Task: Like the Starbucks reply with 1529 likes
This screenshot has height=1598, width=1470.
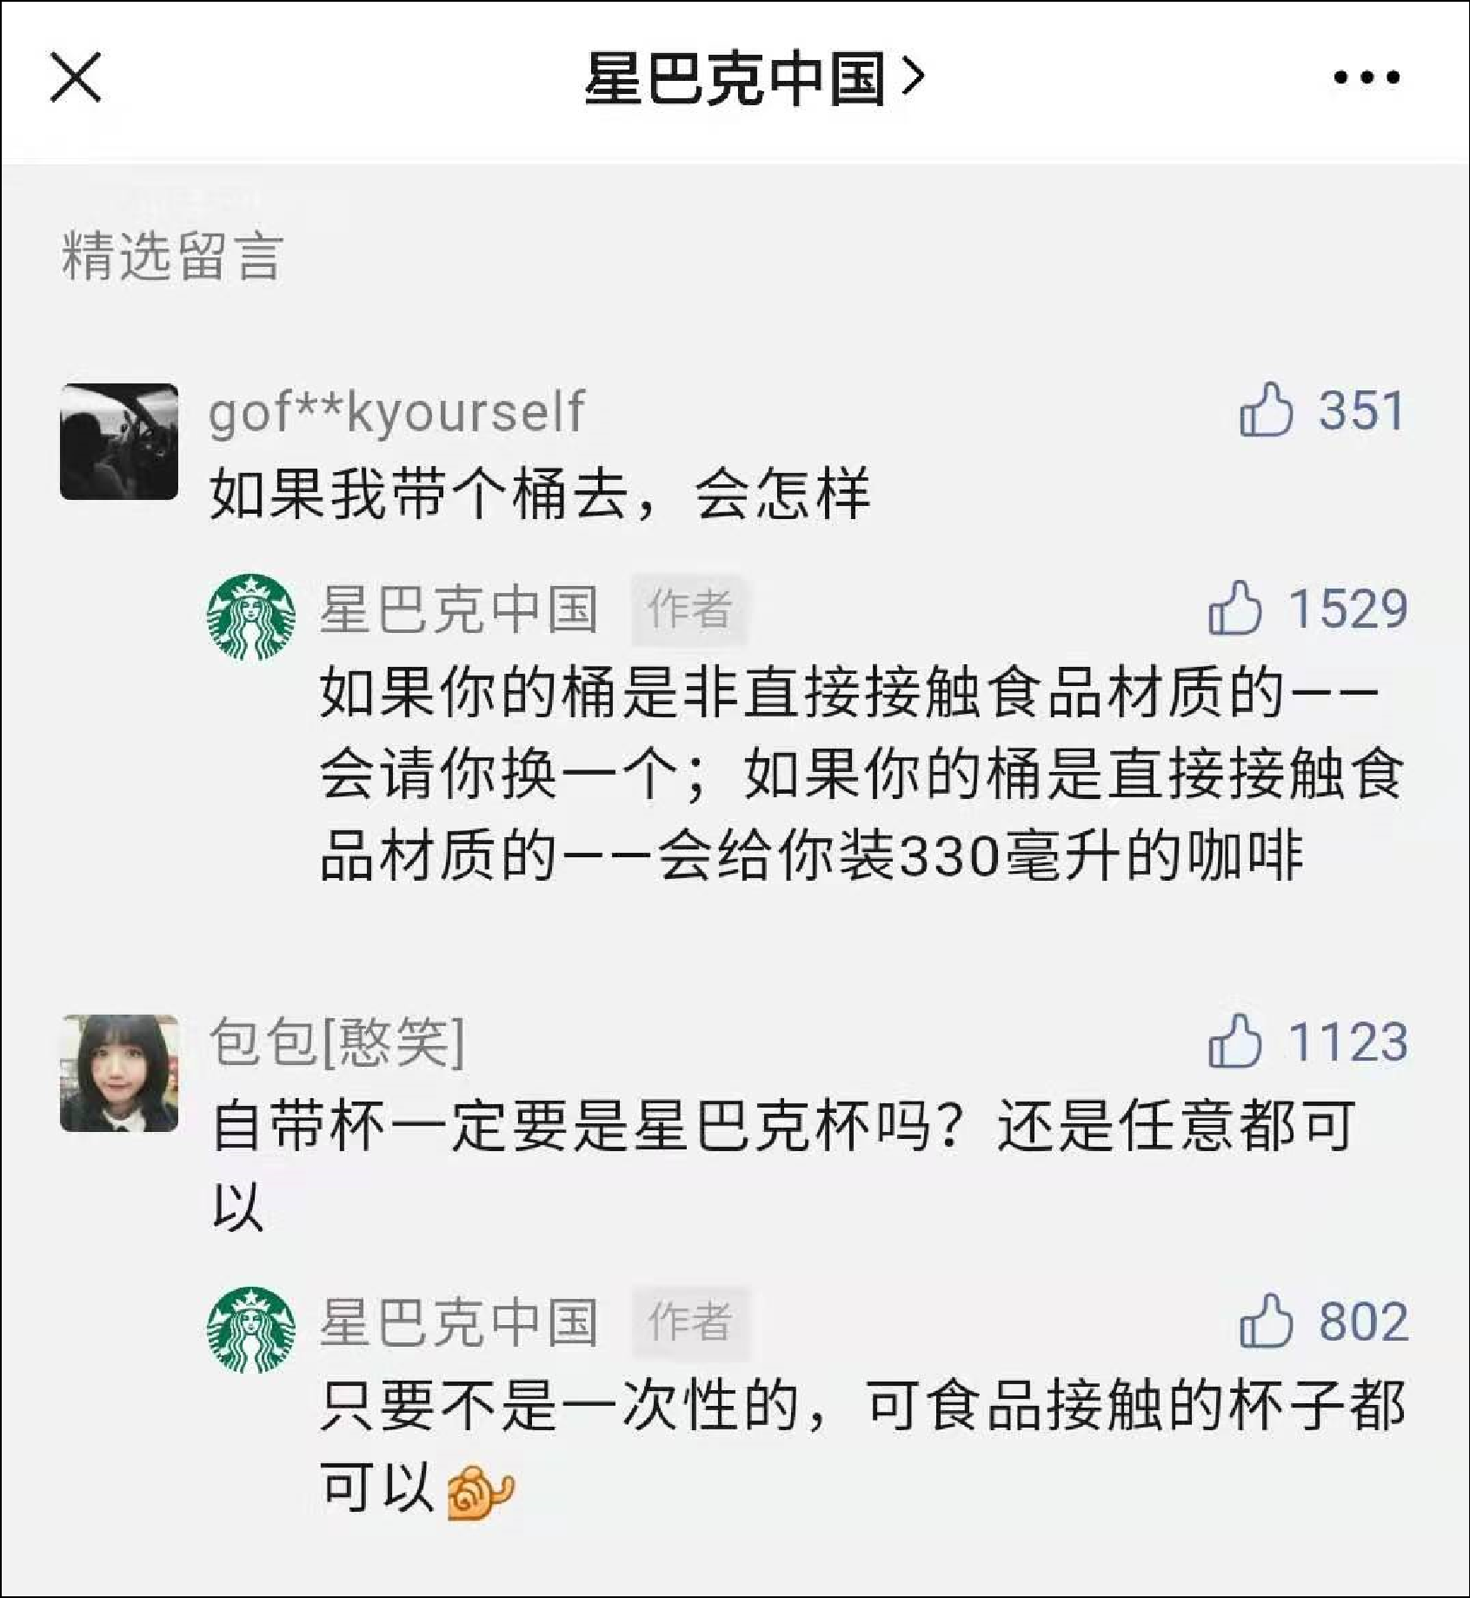Action: (1234, 608)
